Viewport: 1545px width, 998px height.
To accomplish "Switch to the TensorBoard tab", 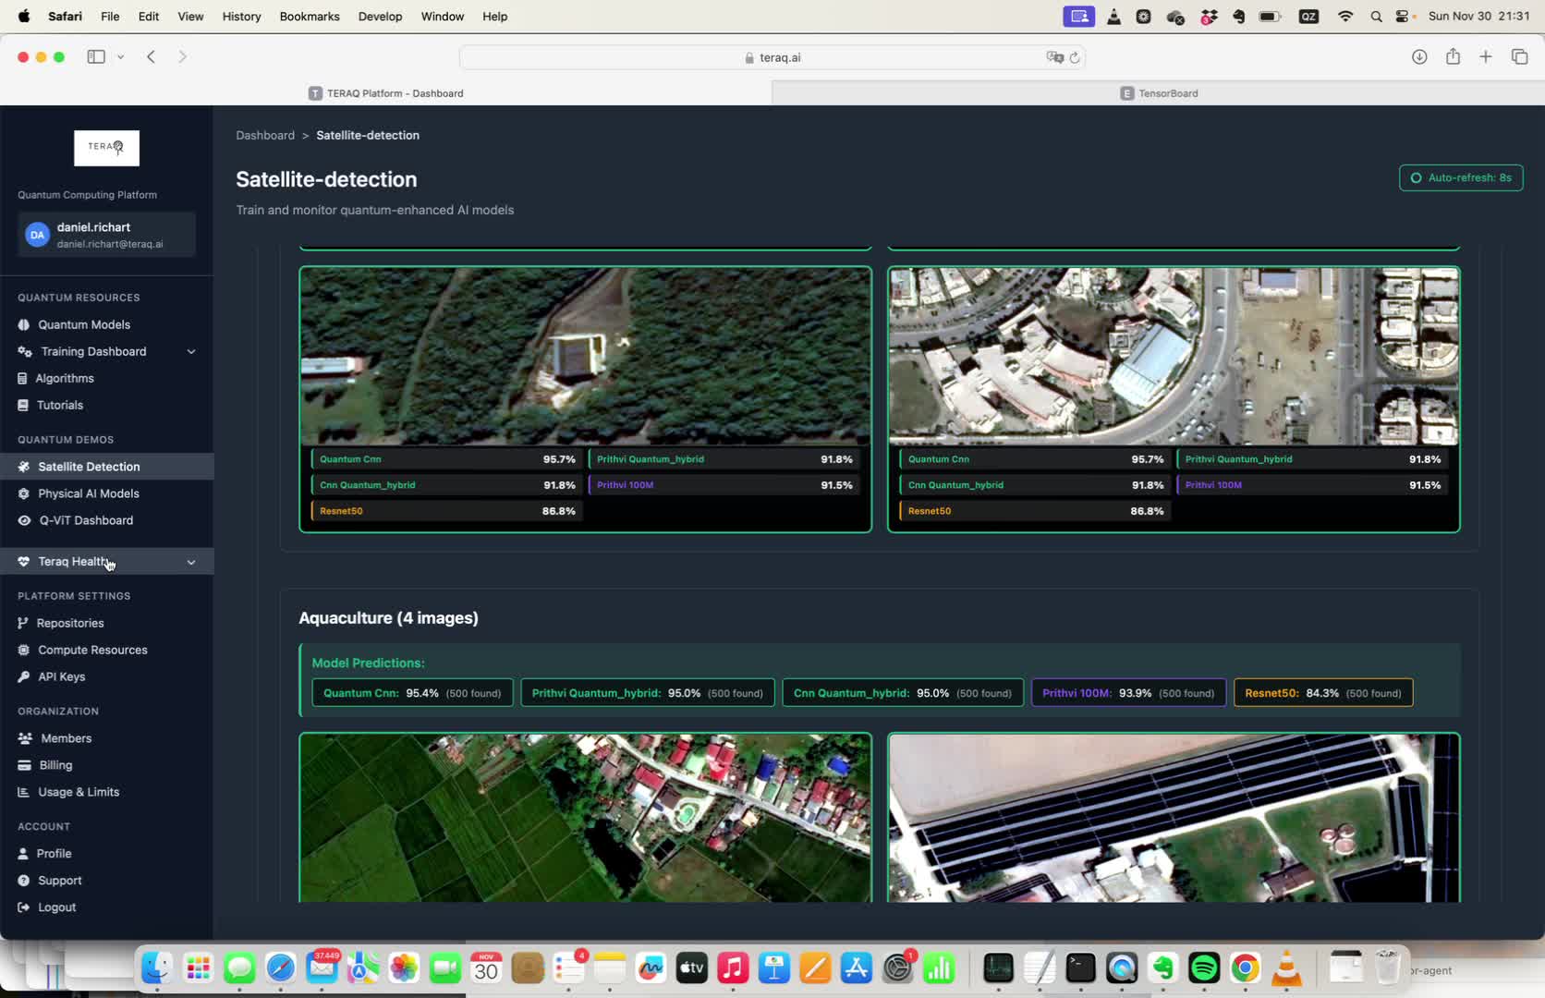I will [x=1158, y=92].
